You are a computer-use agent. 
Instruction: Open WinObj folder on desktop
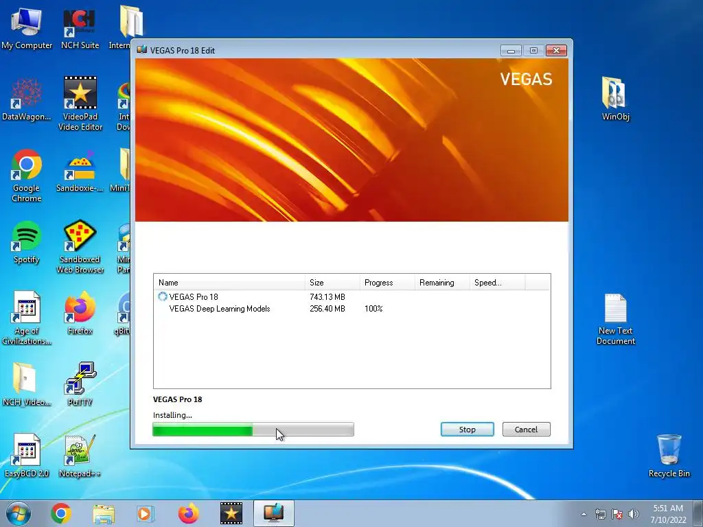pyautogui.click(x=616, y=99)
